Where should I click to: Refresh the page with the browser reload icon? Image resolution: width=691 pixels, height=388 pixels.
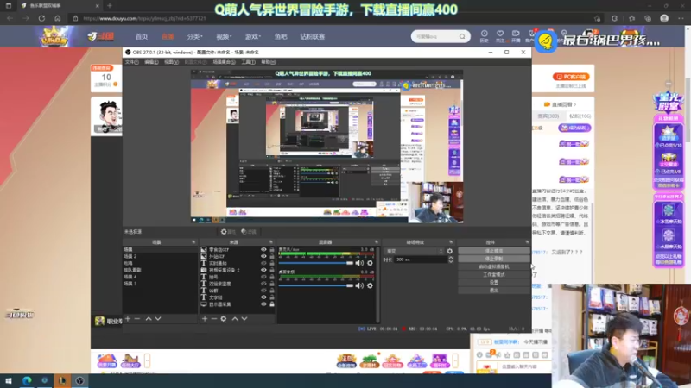[41, 18]
